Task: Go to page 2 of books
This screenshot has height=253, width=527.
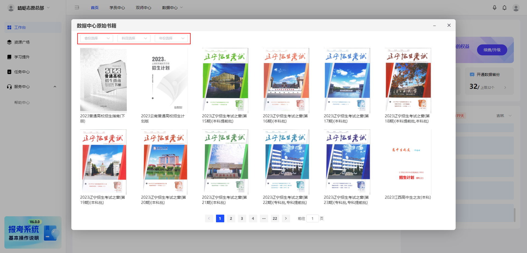Action: pyautogui.click(x=231, y=218)
